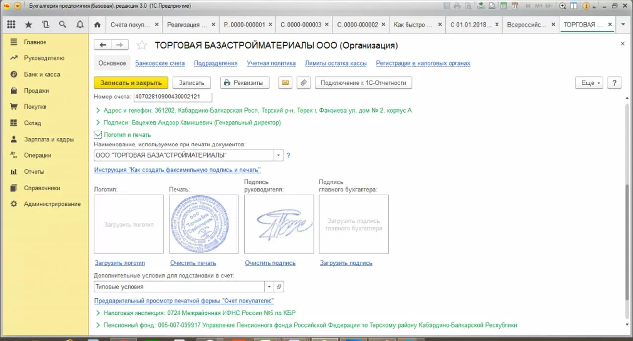This screenshot has height=341, width=633.
Task: Open the Покупки section
Action: pos(45,106)
